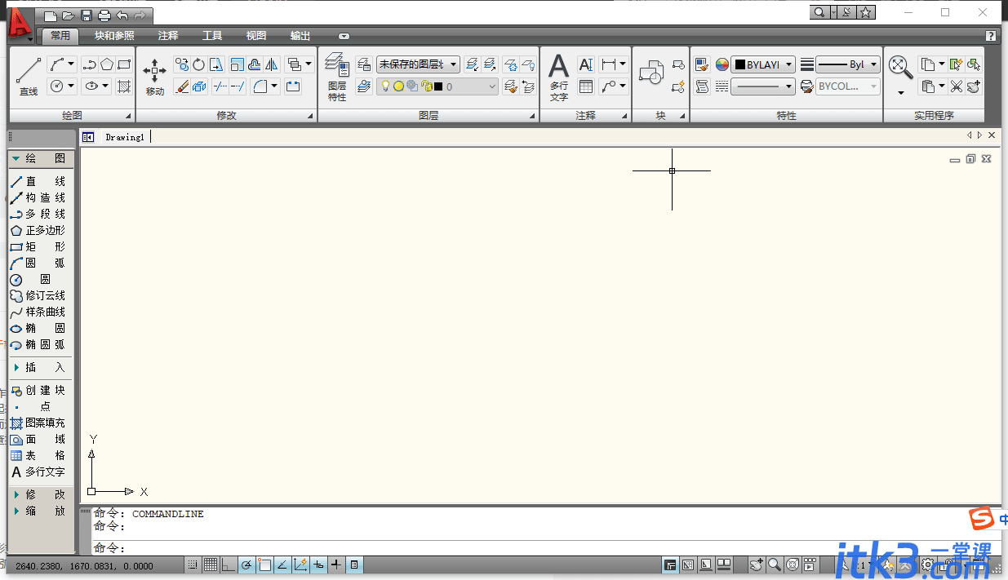Click the table icon in the 注释 panel
Image resolution: width=1008 pixels, height=580 pixels.
(x=586, y=86)
